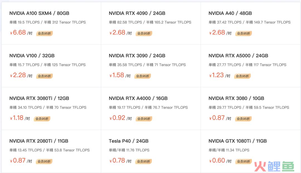Open the NVIDIA GTX 1080Ti / 11GB listing
Screen dimensions: 301x173
pos(251,151)
